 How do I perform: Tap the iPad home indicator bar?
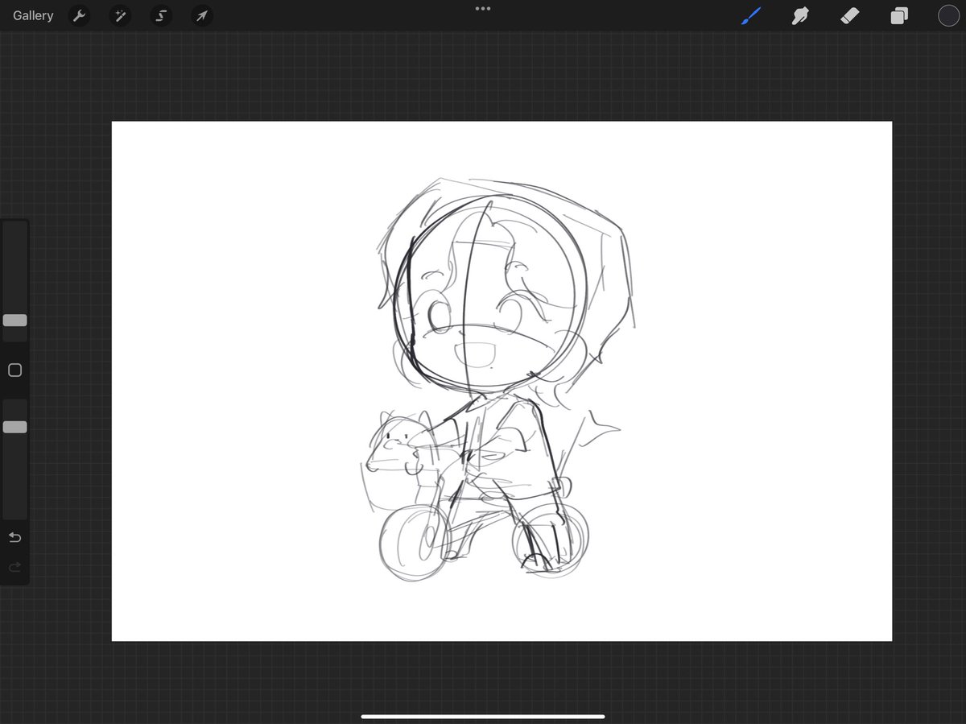pos(483,716)
